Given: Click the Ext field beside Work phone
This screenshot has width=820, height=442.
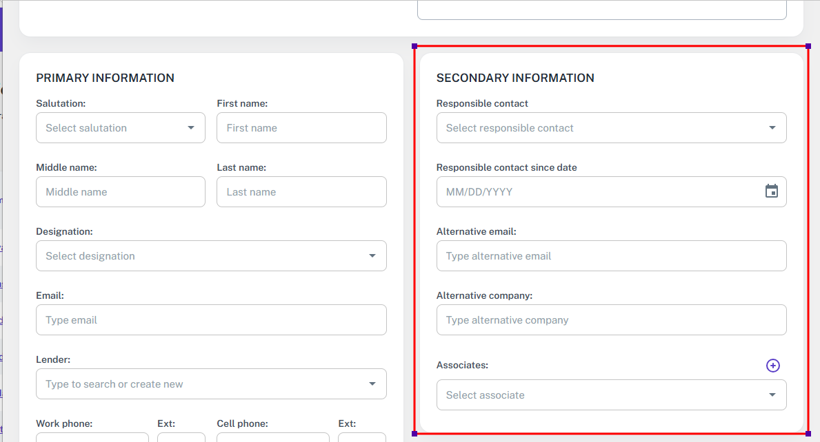Looking at the screenshot, I should 181,437.
